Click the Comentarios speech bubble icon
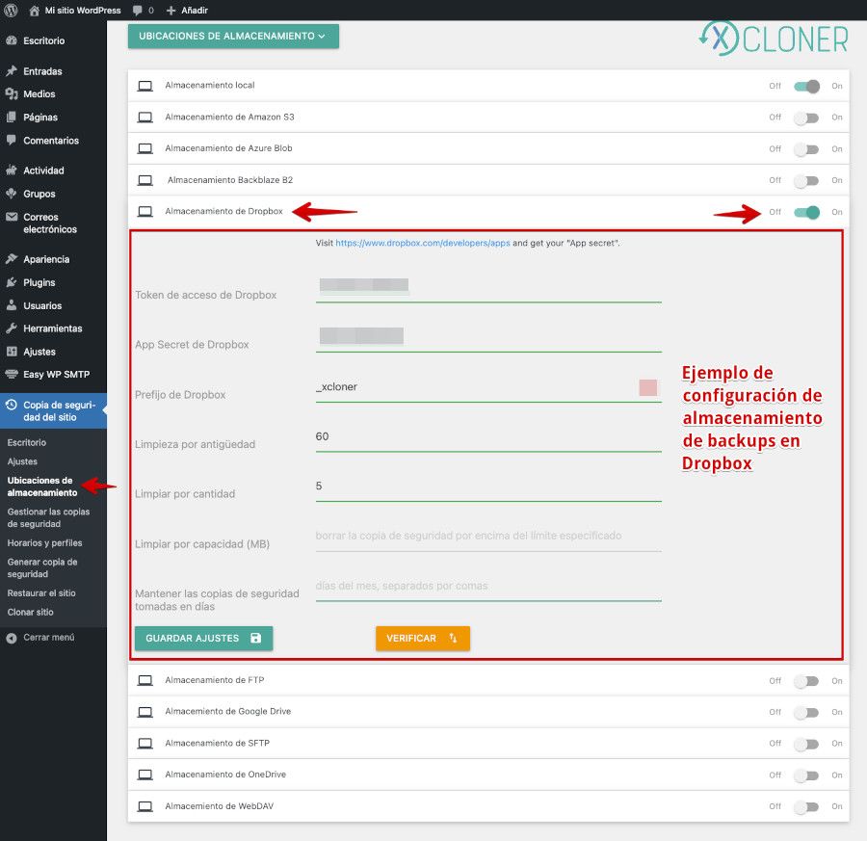This screenshot has height=841, width=867. [11, 140]
